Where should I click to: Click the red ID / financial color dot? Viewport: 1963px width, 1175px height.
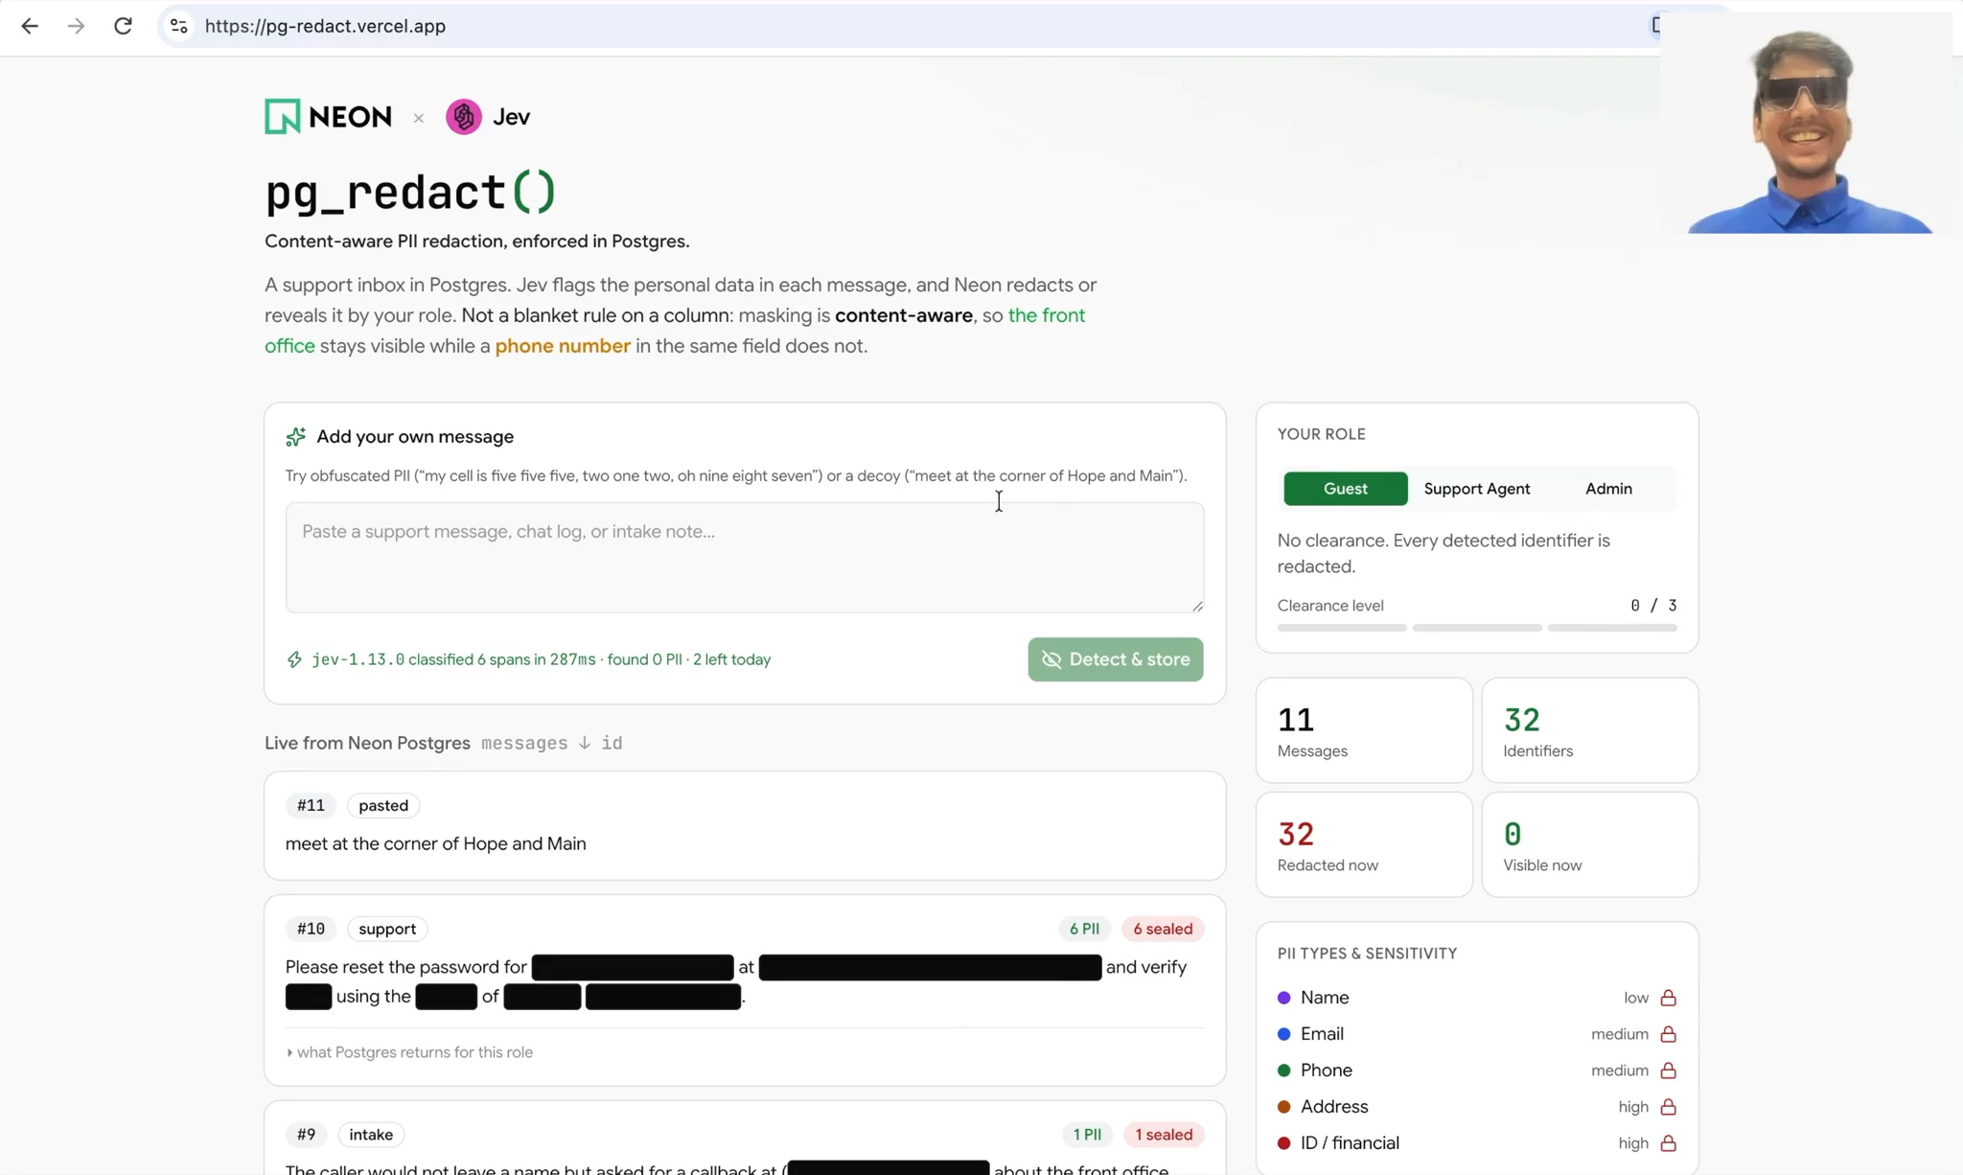(x=1284, y=1143)
